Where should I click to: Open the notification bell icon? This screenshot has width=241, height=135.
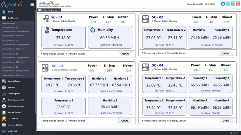tap(223, 3)
